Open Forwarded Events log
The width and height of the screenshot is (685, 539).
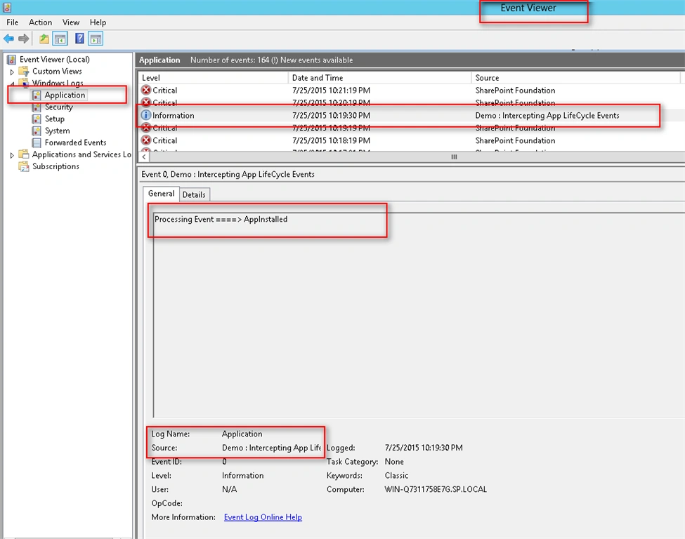coord(75,142)
